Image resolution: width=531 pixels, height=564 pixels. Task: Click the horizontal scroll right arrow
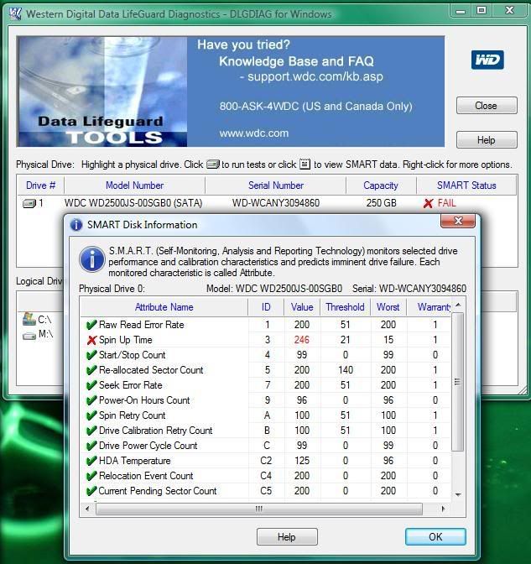[443, 509]
